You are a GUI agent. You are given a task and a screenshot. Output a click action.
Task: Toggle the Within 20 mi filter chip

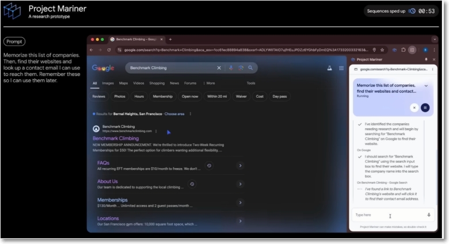(217, 97)
